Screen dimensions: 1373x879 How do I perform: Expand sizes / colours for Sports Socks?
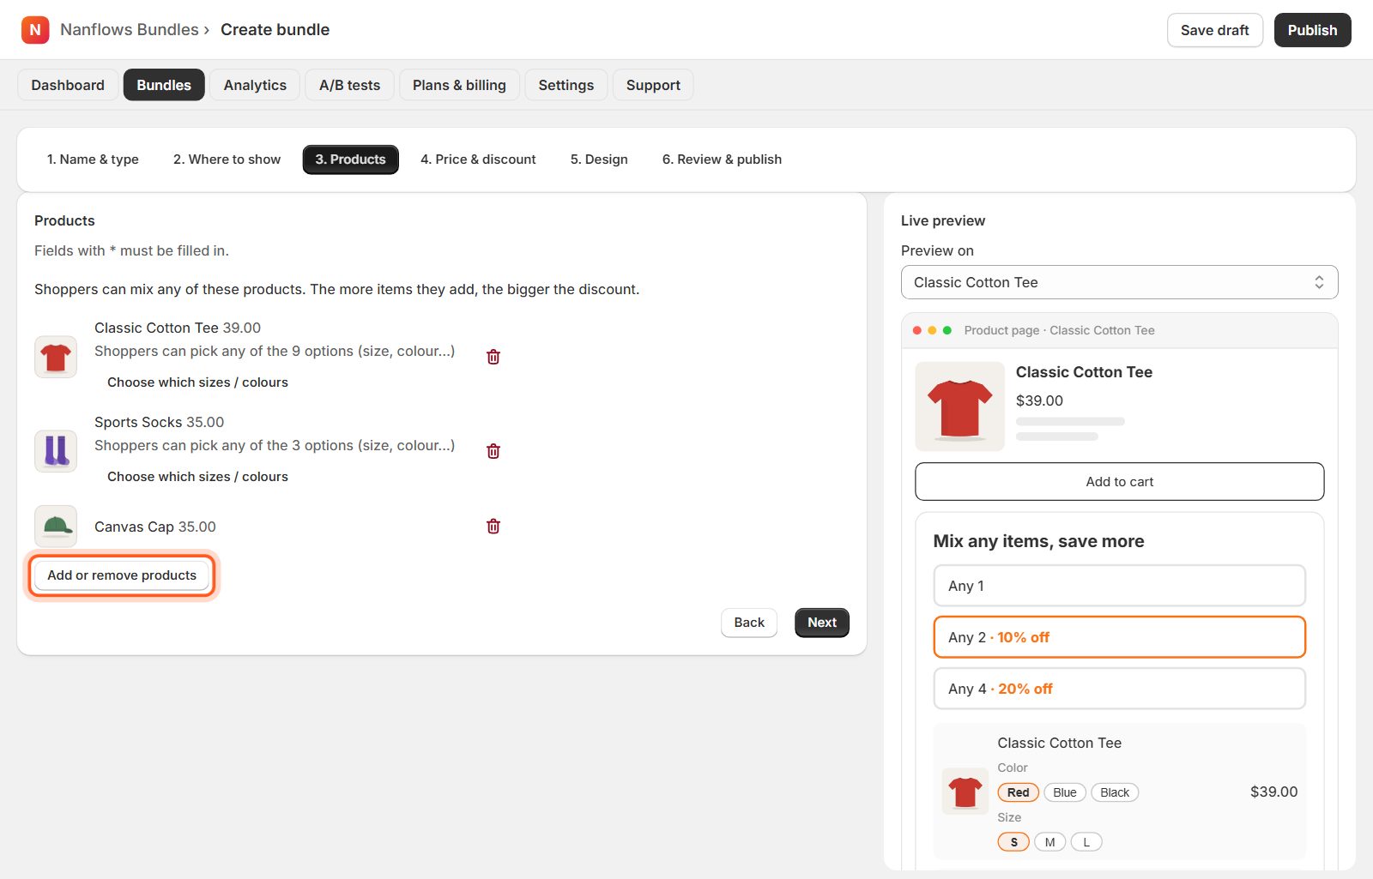click(x=197, y=477)
